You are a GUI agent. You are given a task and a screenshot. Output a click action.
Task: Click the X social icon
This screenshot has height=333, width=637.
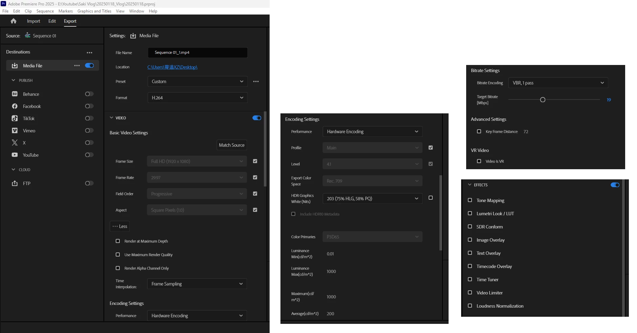coord(15,143)
